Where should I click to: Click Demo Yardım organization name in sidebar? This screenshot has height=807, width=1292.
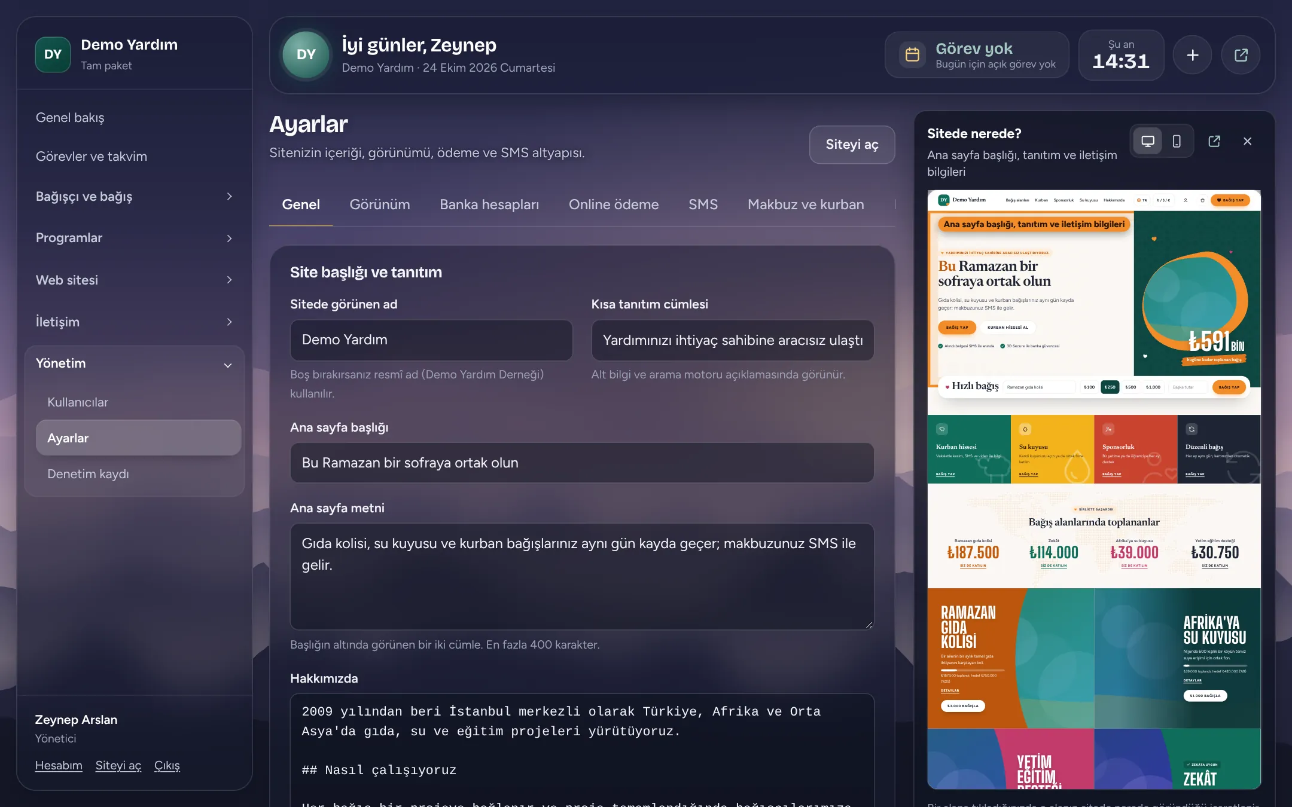point(129,45)
